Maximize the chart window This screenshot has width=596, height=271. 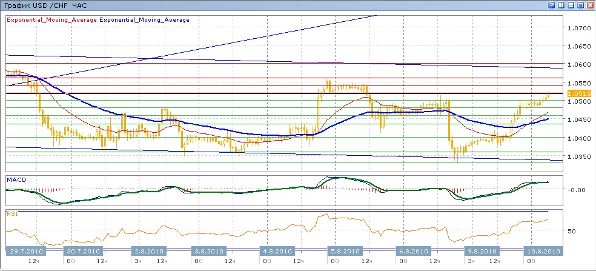tap(580, 4)
